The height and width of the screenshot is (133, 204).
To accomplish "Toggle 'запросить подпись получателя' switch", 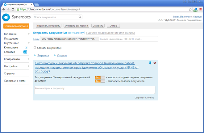I will tap(100, 81).
